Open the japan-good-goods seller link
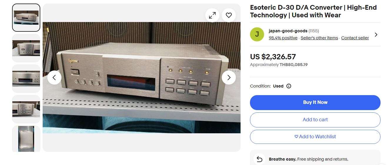The image size is (387, 165). click(288, 31)
